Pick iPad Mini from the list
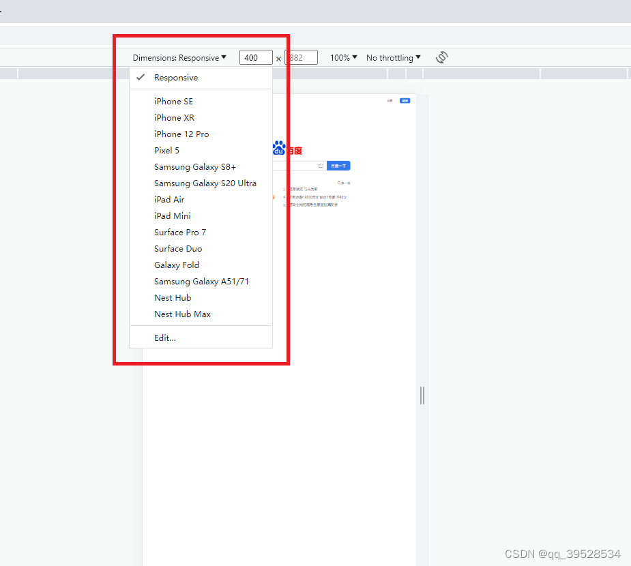 click(201, 216)
